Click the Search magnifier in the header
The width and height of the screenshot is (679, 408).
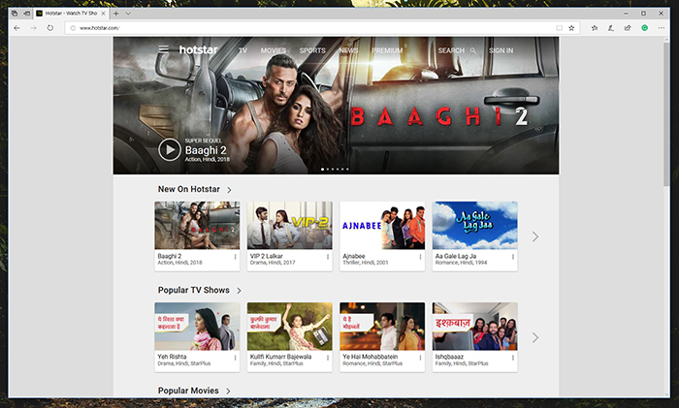click(x=473, y=50)
